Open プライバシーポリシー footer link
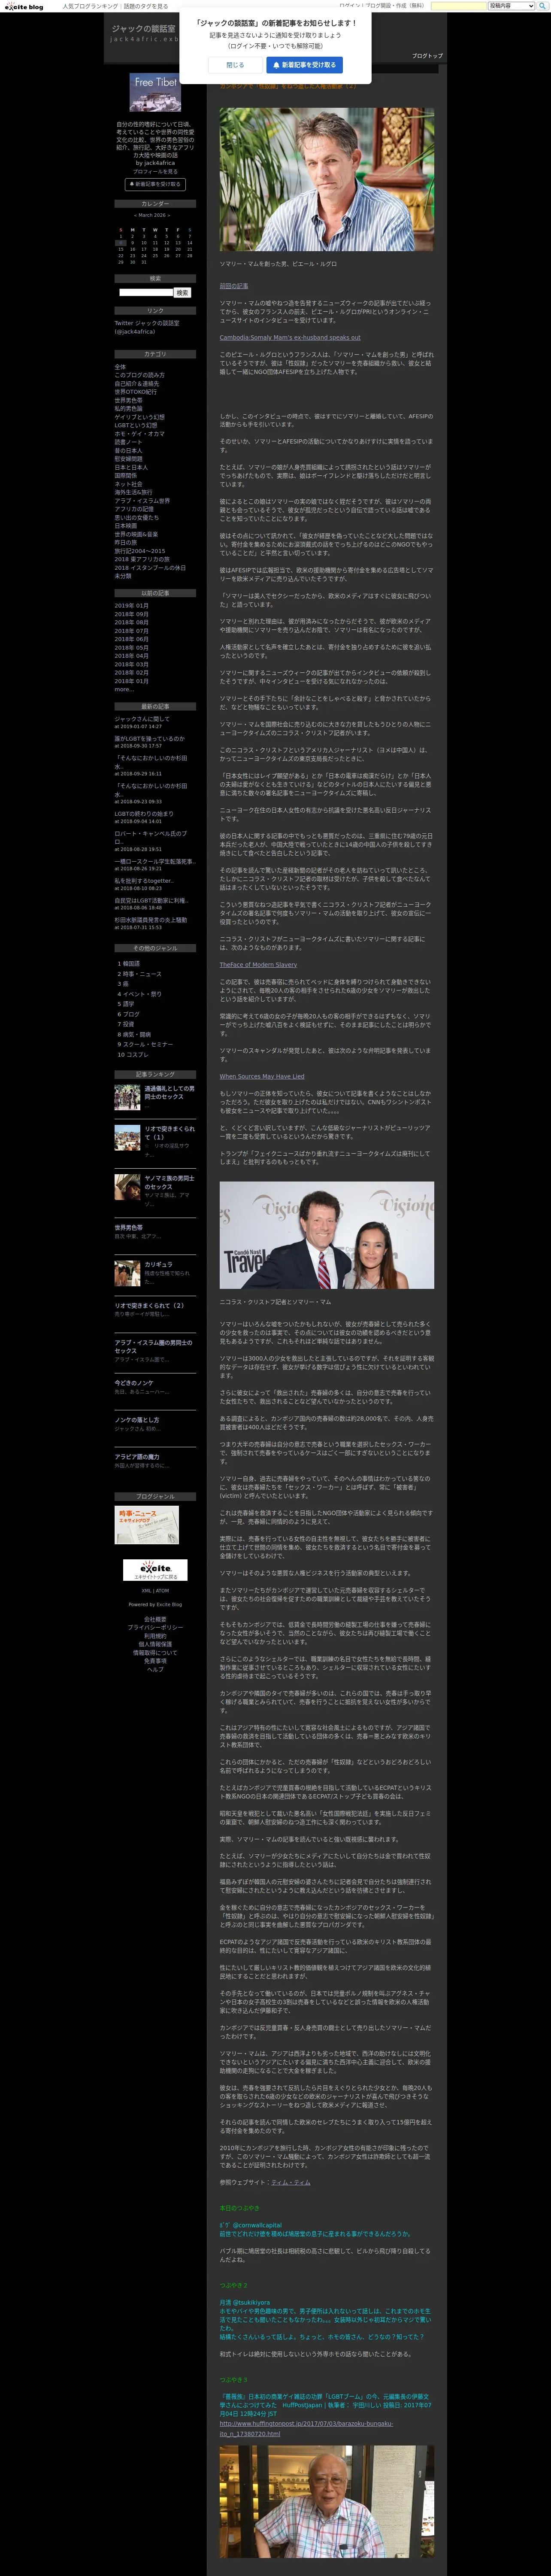Screen dimensions: 551x2576 click(155, 1627)
